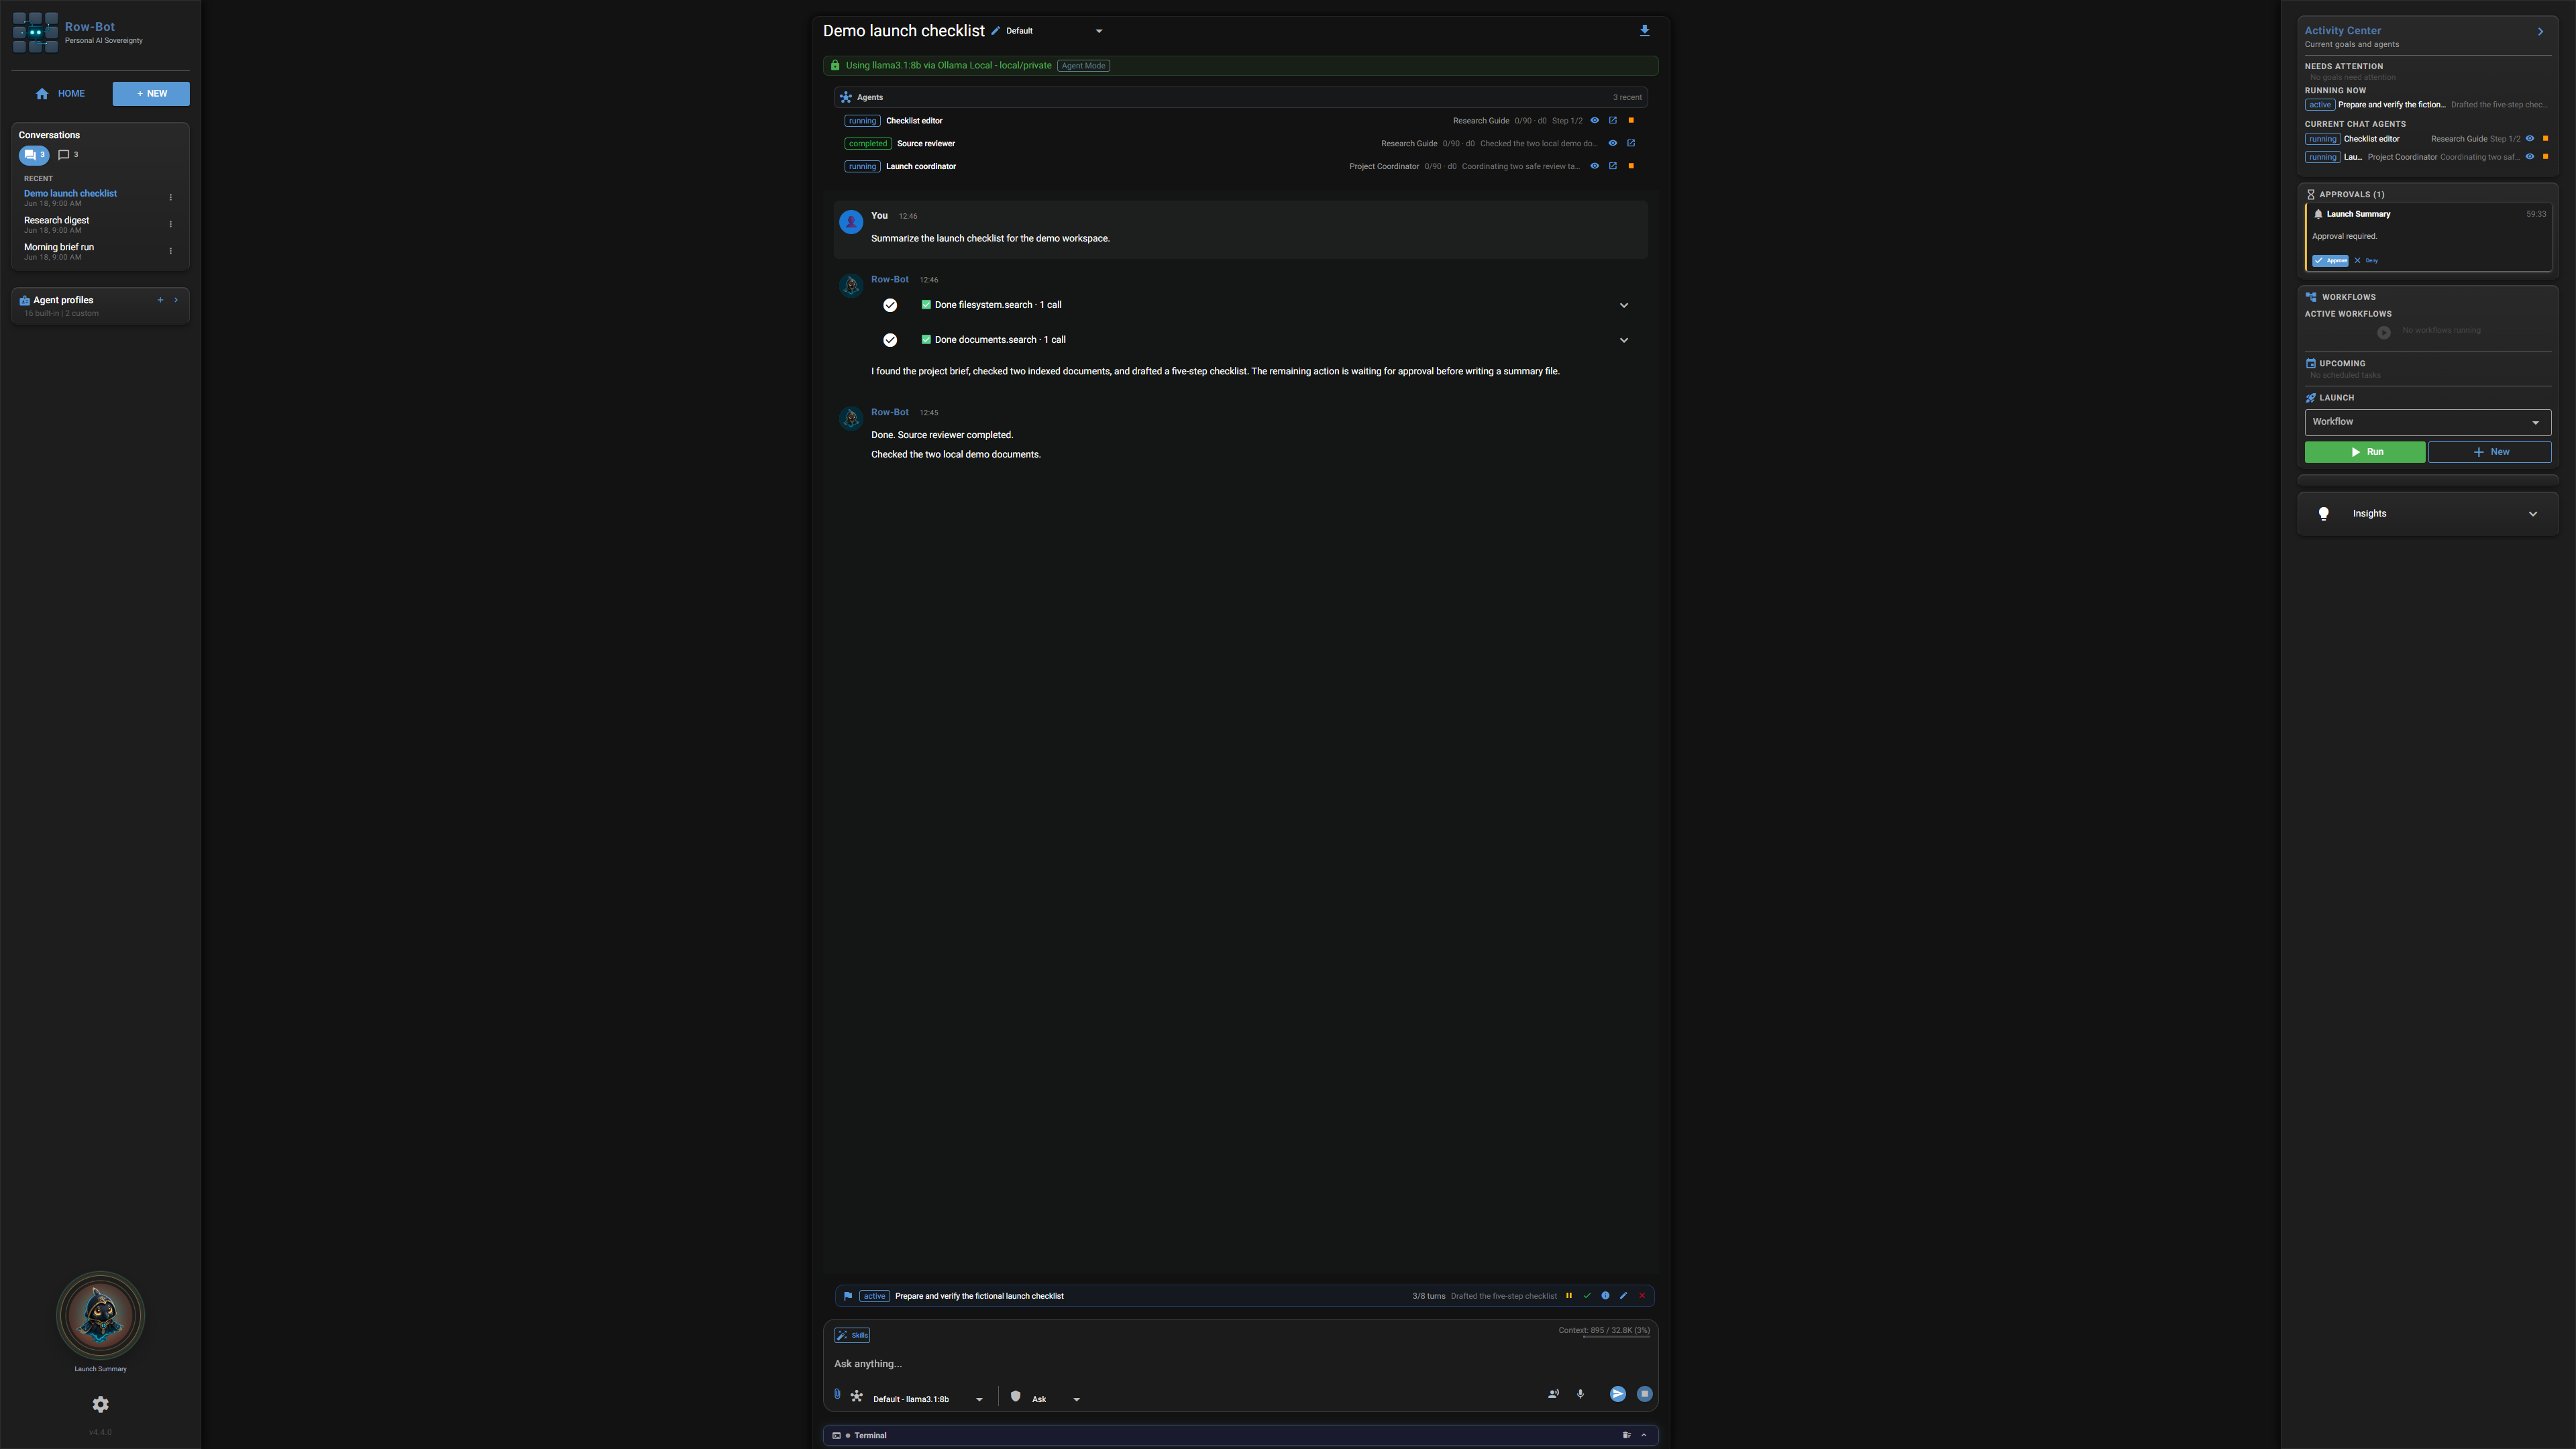The height and width of the screenshot is (1449, 2576).
Task: Approve the Launch Summary request
Action: [x=2330, y=261]
